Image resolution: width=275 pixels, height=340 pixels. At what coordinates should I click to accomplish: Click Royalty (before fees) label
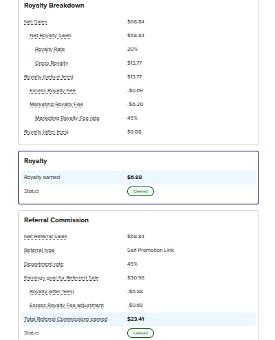(x=49, y=77)
